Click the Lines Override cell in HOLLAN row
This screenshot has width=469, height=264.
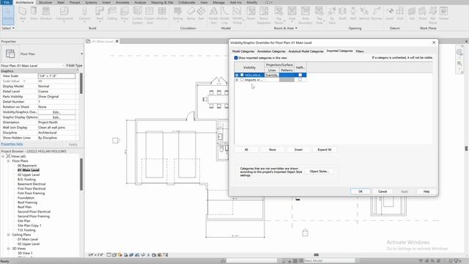[272, 75]
